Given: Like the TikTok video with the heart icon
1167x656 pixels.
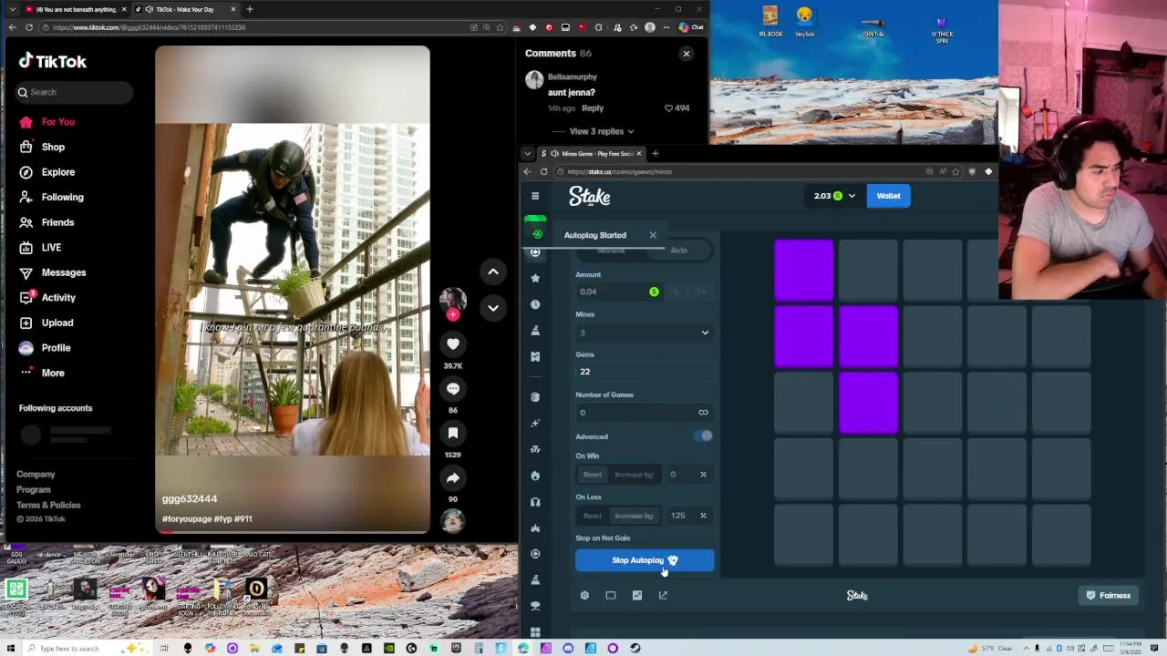Looking at the screenshot, I should coord(453,343).
